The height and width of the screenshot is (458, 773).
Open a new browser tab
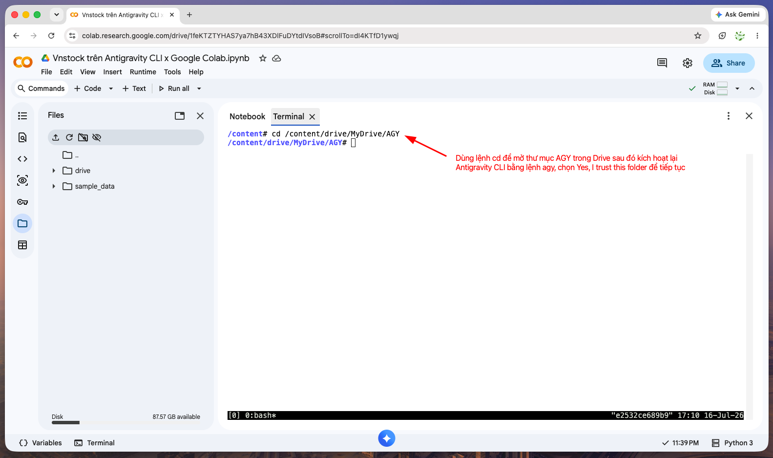[189, 15]
